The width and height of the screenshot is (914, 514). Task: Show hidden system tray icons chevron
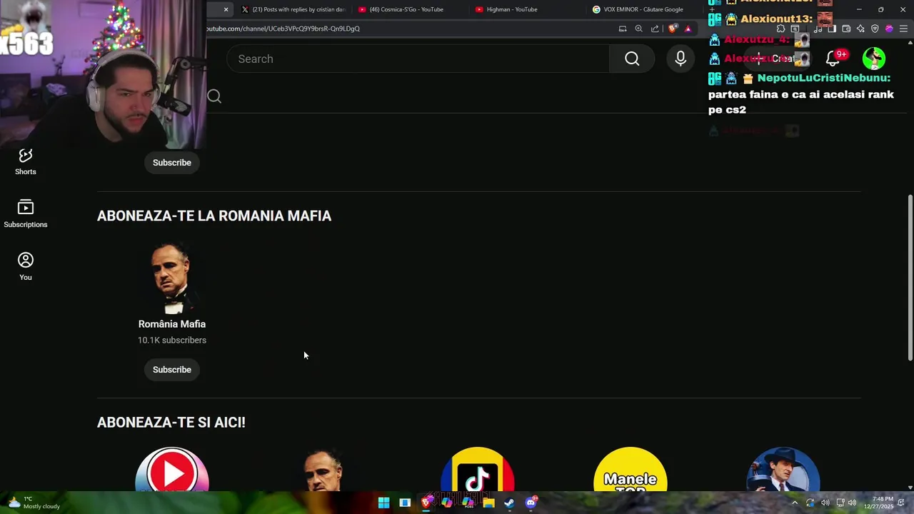[x=794, y=503]
